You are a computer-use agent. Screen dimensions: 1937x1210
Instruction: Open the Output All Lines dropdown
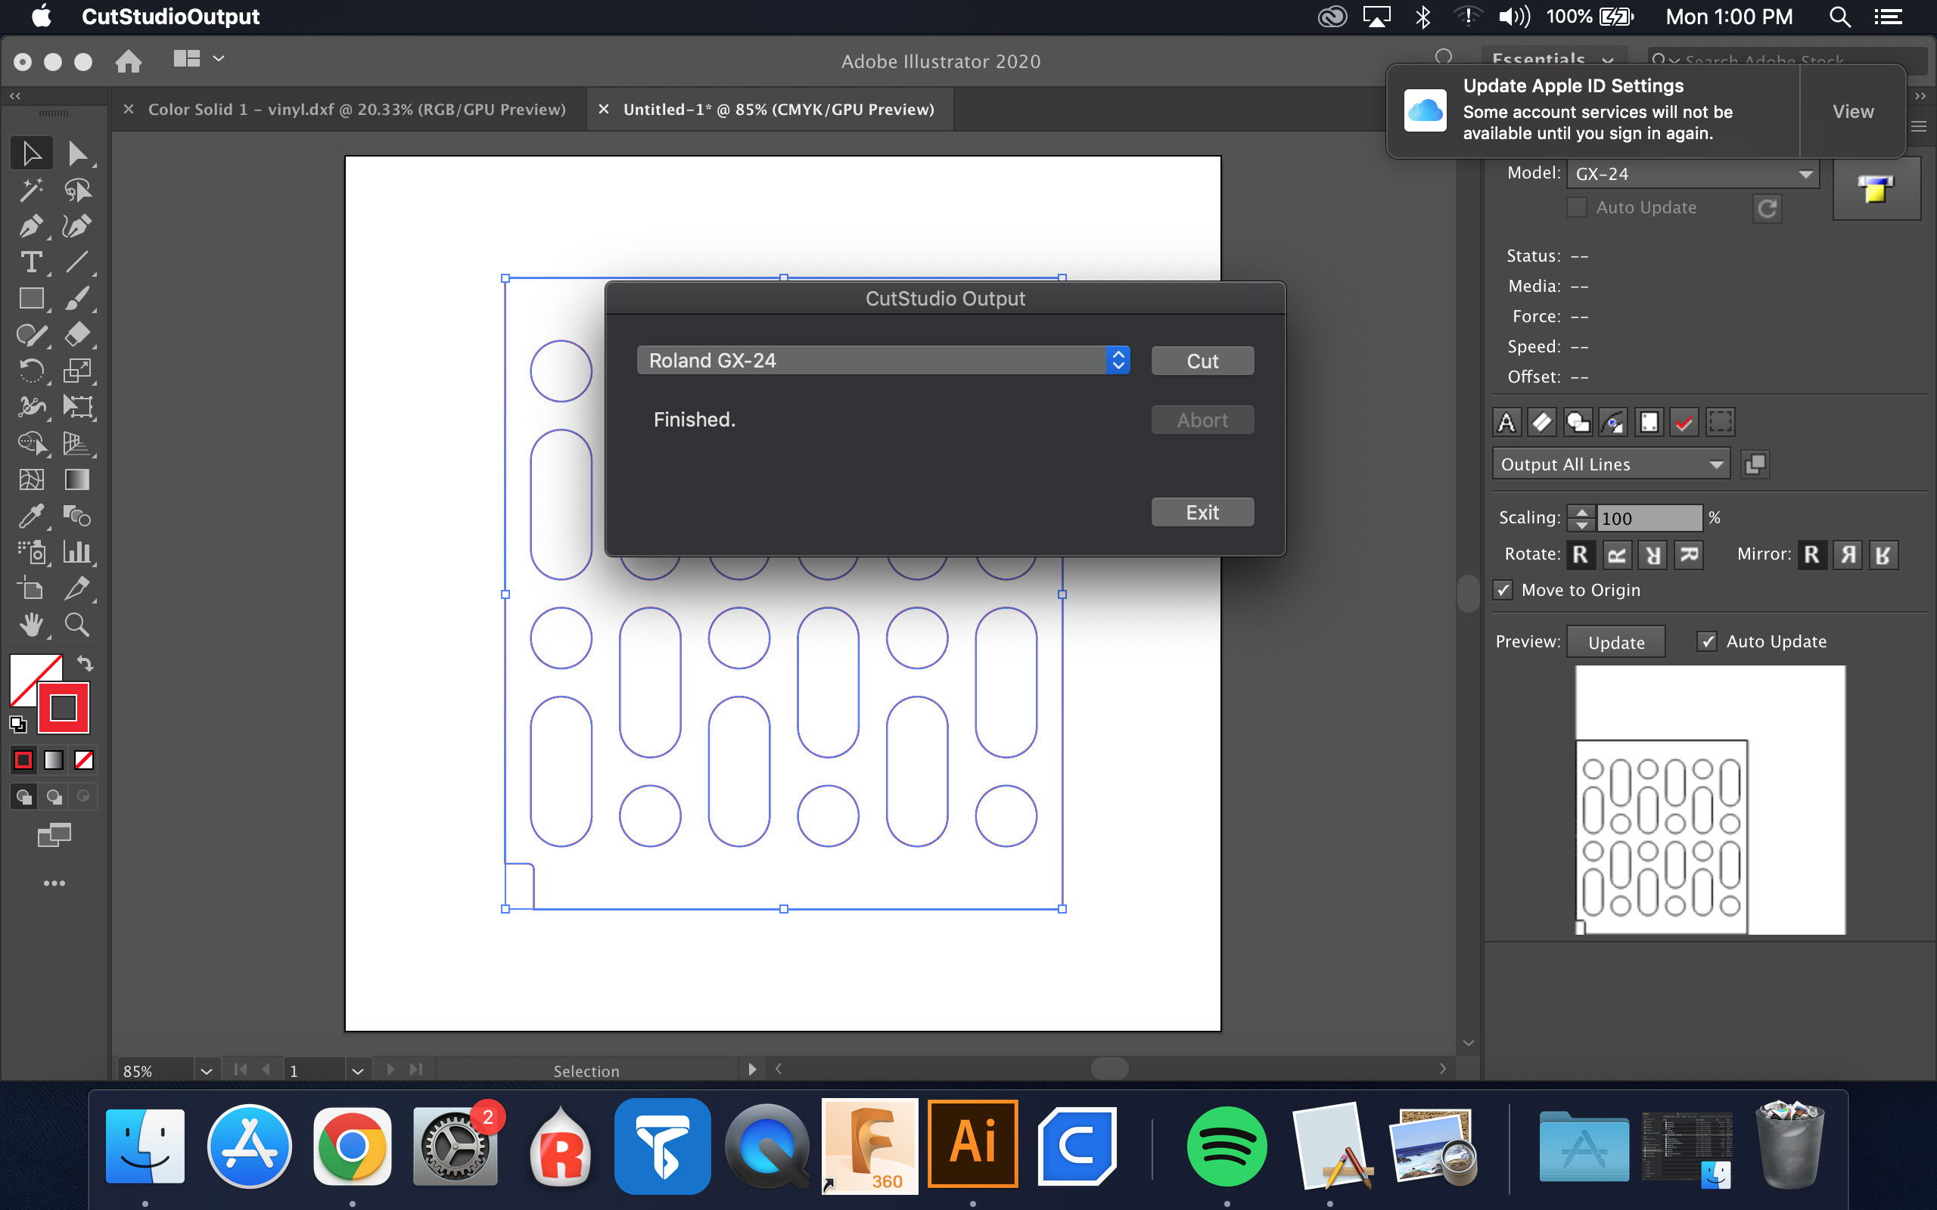point(1610,464)
